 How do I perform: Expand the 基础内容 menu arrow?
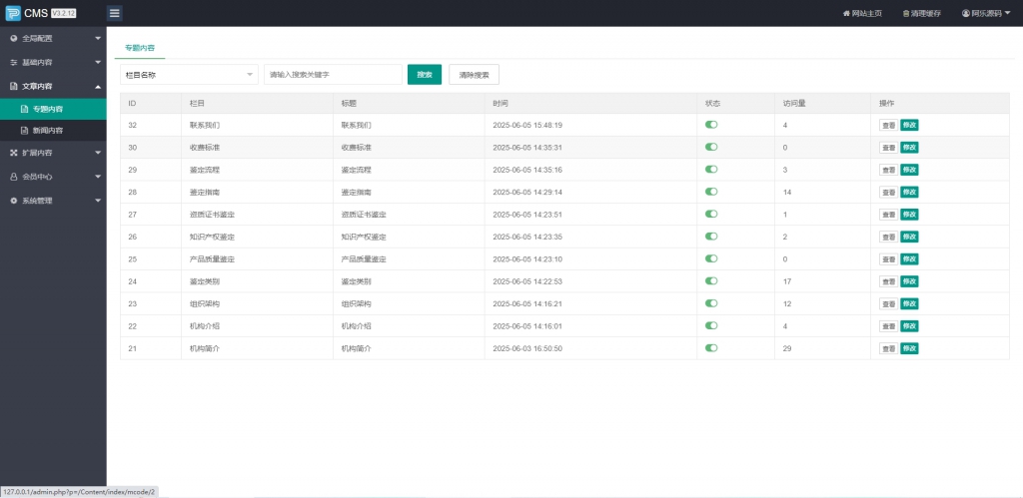(x=98, y=63)
